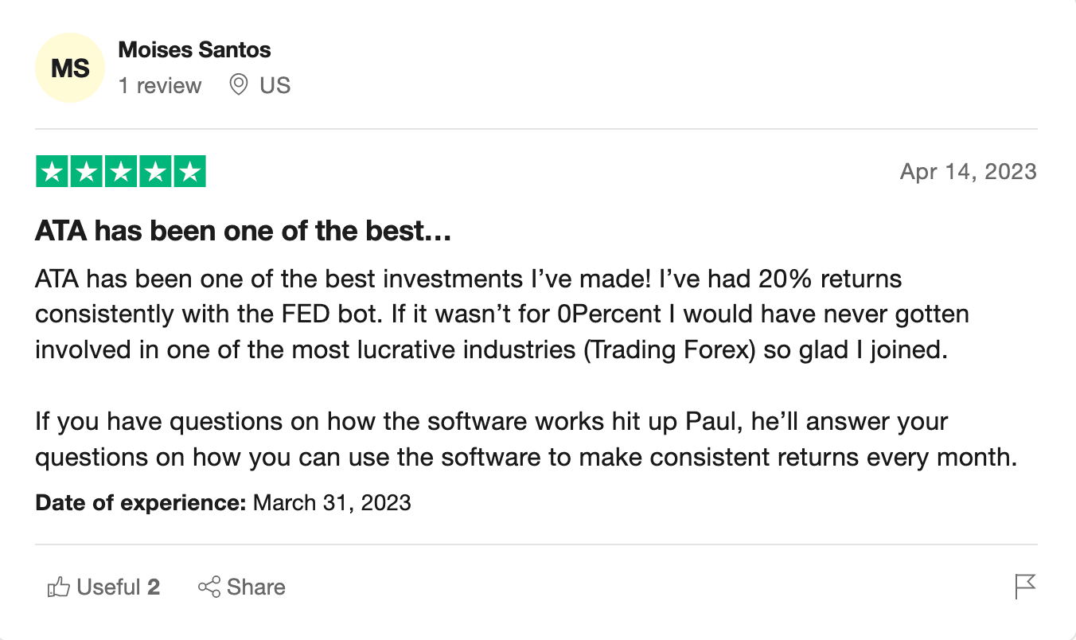Click the Apr 14, 2023 review date
Screen dimensions: 1076x640
tap(968, 171)
